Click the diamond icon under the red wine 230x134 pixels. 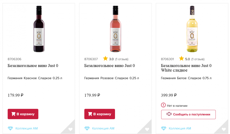pyautogui.click(x=10, y=128)
